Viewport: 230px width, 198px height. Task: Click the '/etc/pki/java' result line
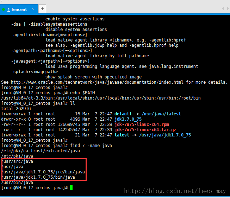pyautogui.click(x=17, y=156)
